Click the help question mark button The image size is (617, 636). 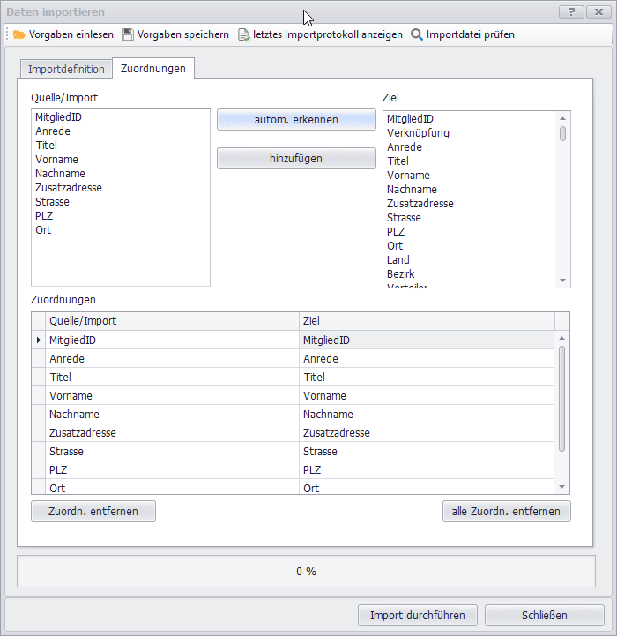tap(571, 12)
